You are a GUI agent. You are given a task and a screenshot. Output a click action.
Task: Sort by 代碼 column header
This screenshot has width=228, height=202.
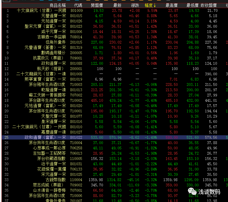pos(78,6)
